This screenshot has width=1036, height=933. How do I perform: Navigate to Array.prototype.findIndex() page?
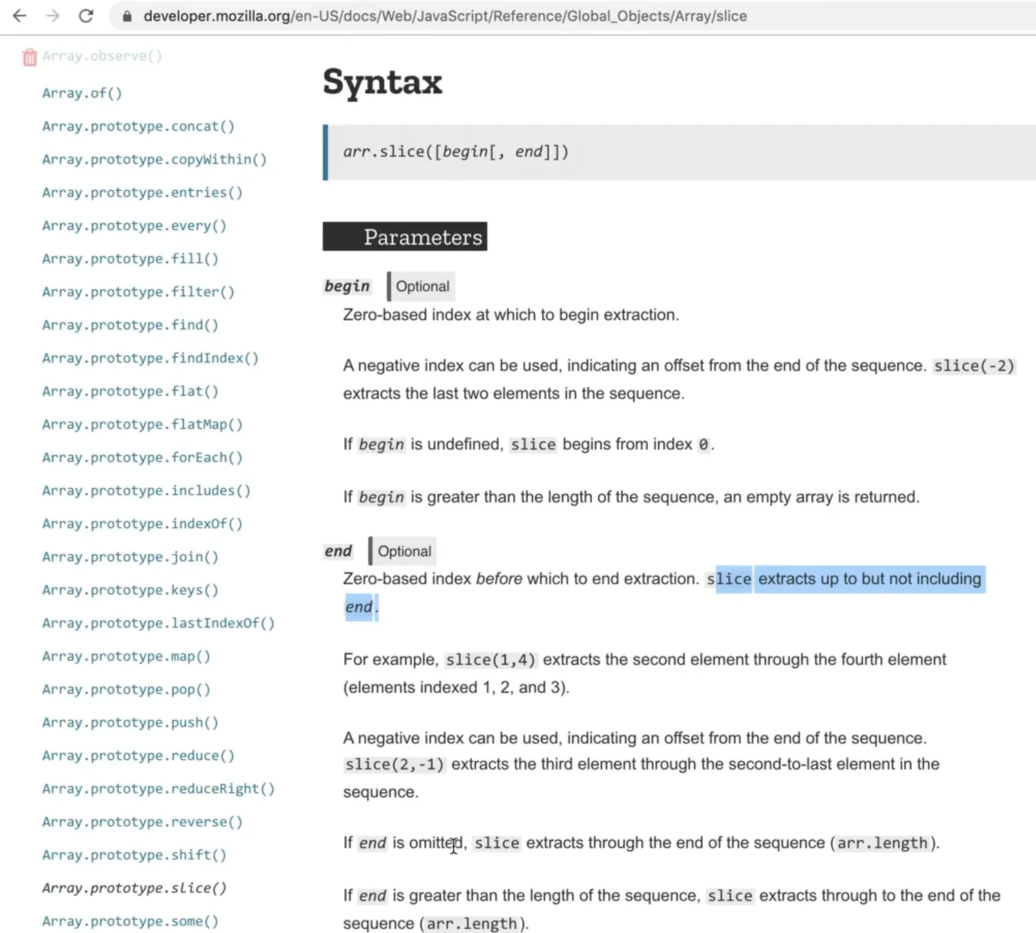click(150, 358)
